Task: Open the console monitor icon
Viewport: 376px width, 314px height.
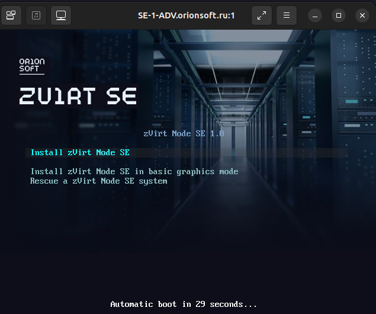Action: [x=61, y=15]
